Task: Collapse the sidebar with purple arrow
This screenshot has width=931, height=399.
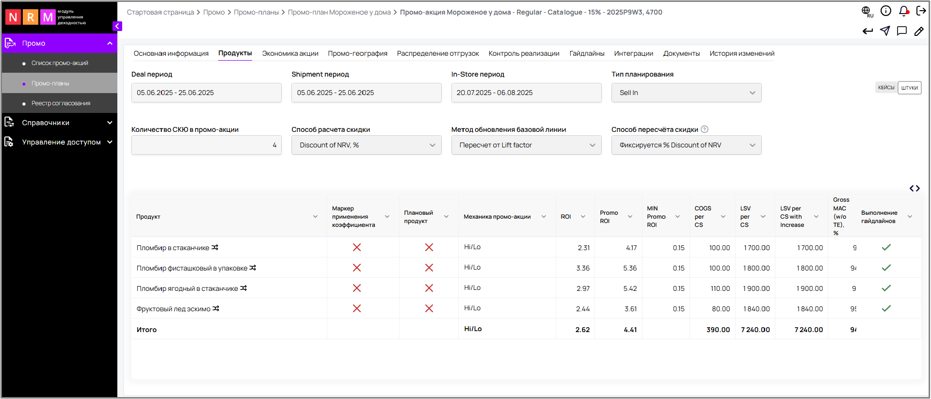Action: (x=117, y=26)
